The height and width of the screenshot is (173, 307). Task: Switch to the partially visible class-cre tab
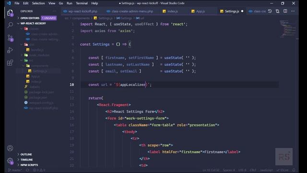pos(257,11)
